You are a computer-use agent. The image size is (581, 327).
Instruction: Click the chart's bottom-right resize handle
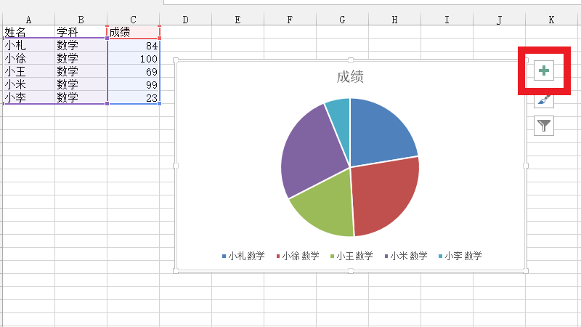(x=526, y=271)
